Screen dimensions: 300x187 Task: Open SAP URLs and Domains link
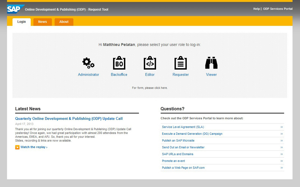coord(178,154)
